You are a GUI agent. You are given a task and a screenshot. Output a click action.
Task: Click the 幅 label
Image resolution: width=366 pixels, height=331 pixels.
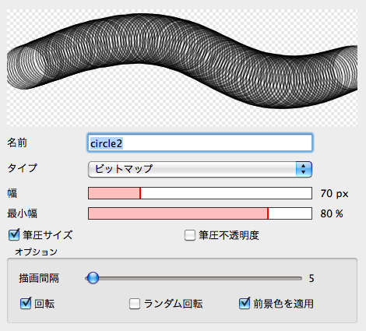(x=12, y=193)
